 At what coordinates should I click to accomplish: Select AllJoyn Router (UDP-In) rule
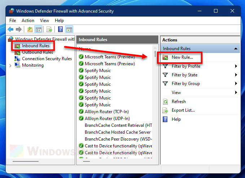coord(107,119)
